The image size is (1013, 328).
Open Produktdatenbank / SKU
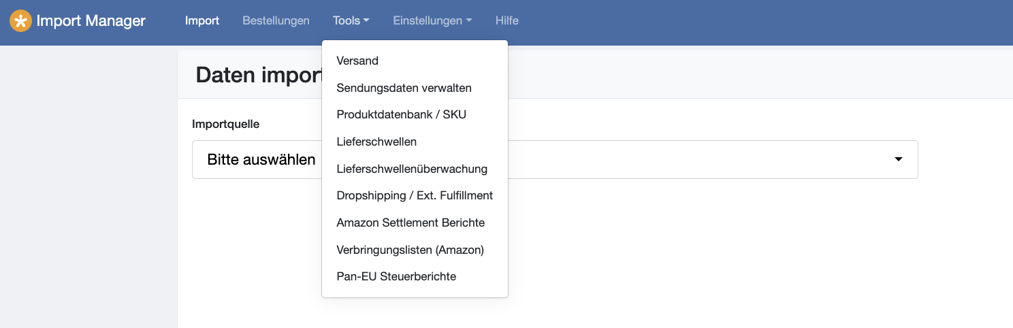(x=415, y=114)
